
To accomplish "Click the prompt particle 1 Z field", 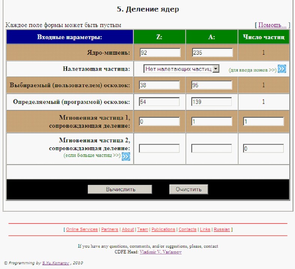I will (x=159, y=122).
